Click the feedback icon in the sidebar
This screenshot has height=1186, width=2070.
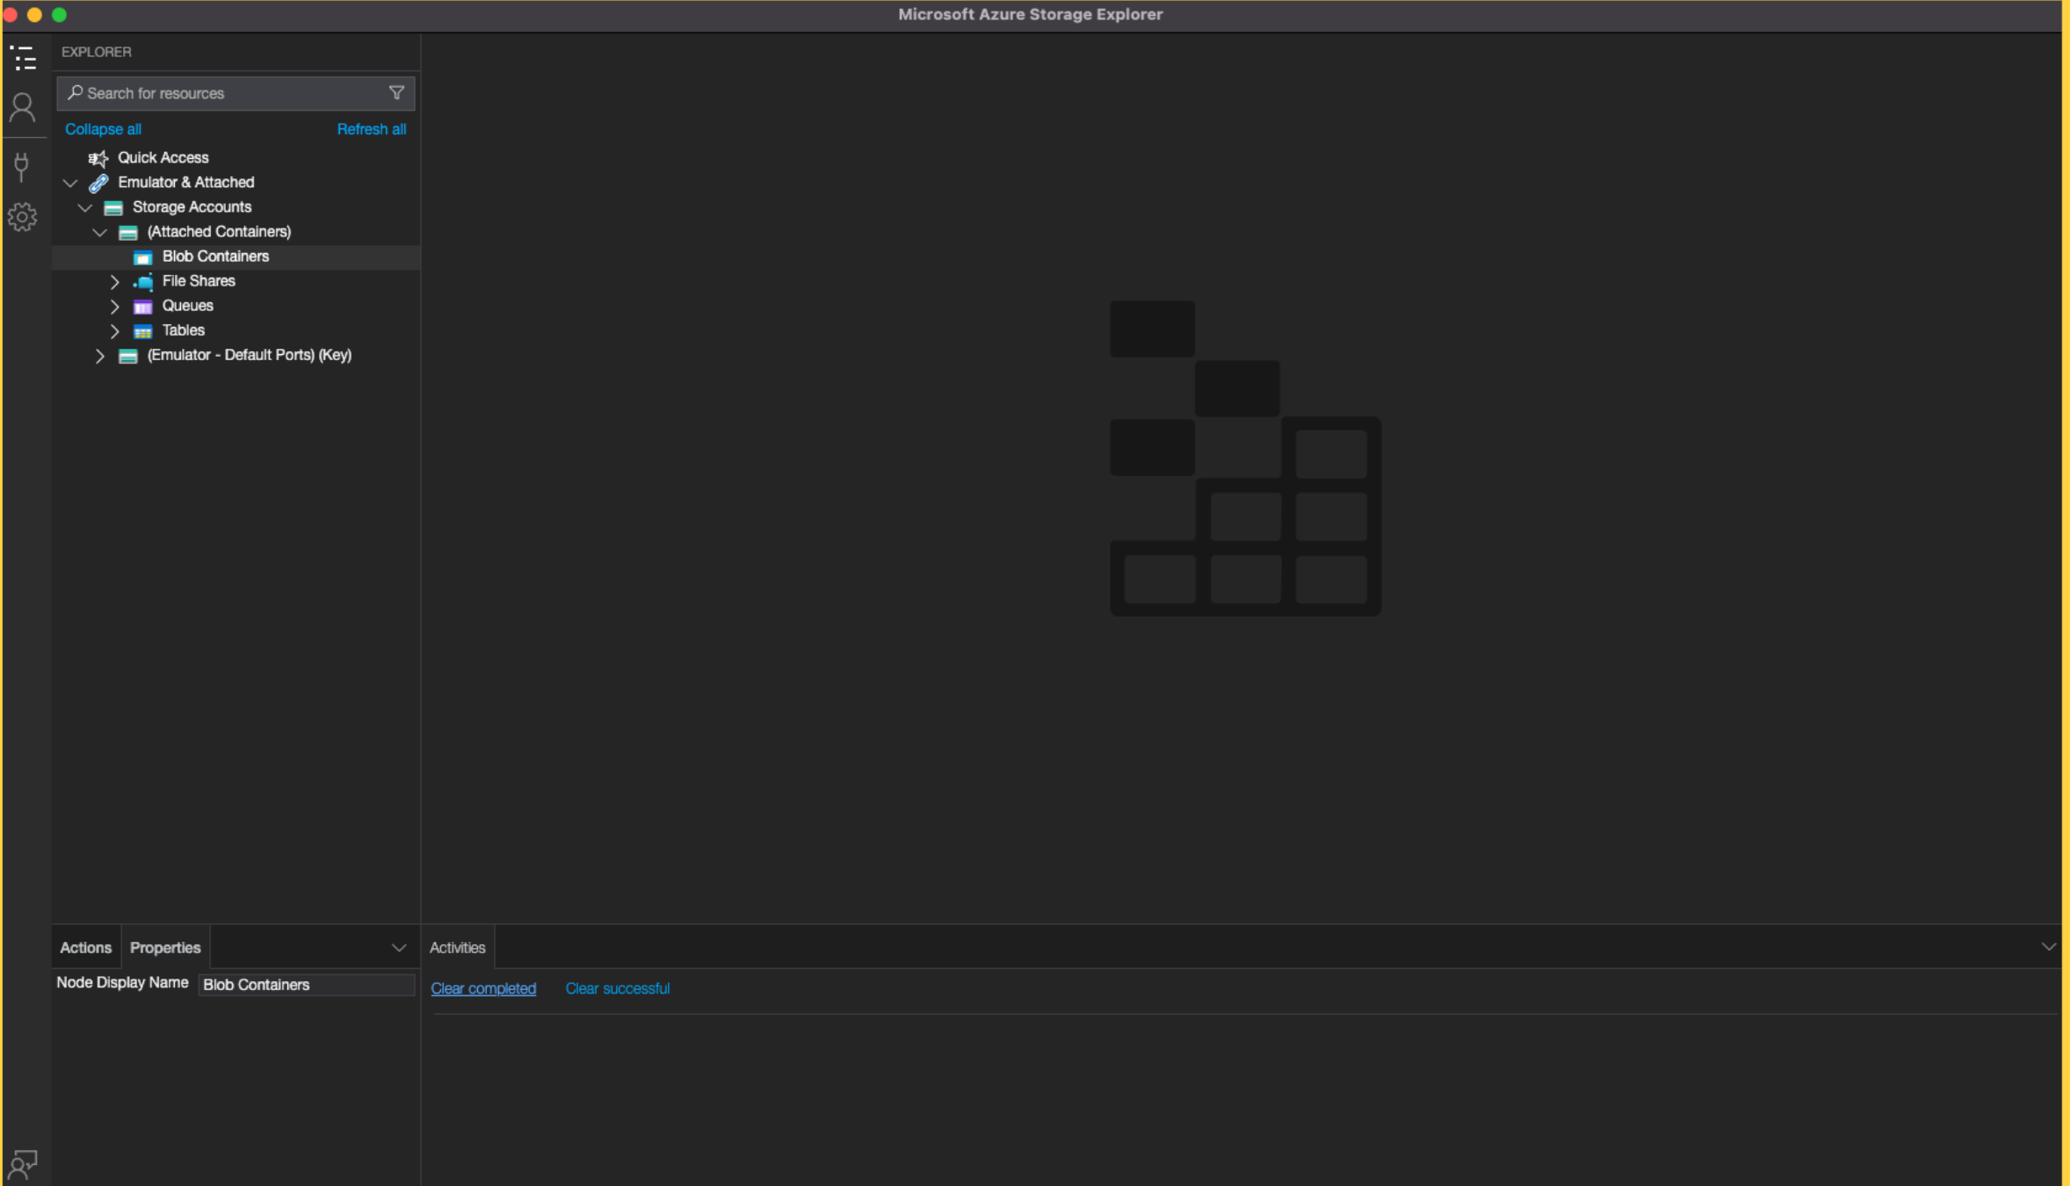coord(23,1165)
